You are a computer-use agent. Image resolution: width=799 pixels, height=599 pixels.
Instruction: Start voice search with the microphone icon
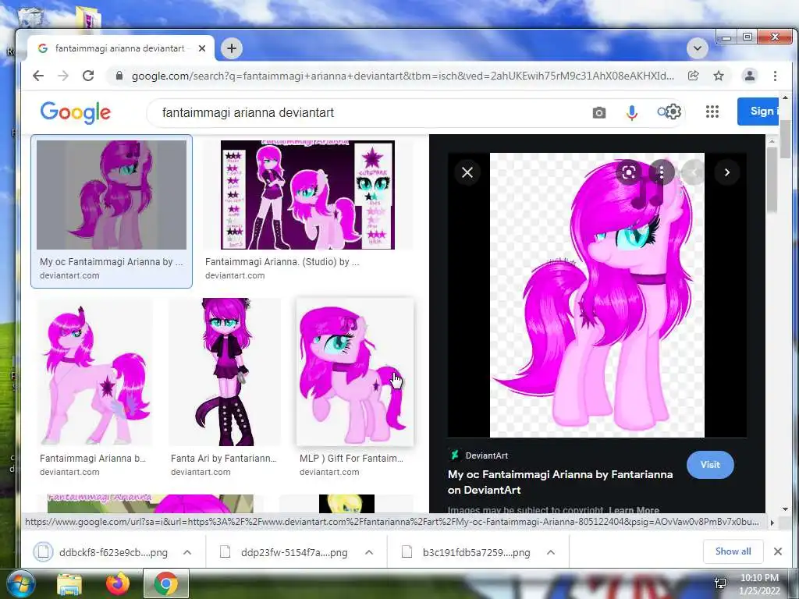point(632,112)
